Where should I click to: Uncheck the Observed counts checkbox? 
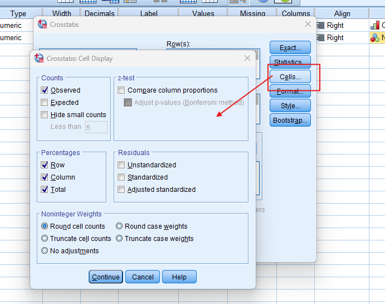tap(45, 90)
